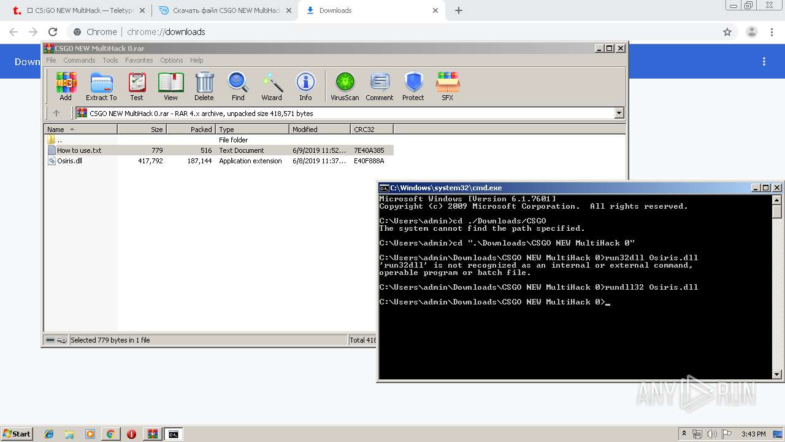Open the Options menu
Viewport: 785px width, 442px height.
tap(172, 60)
